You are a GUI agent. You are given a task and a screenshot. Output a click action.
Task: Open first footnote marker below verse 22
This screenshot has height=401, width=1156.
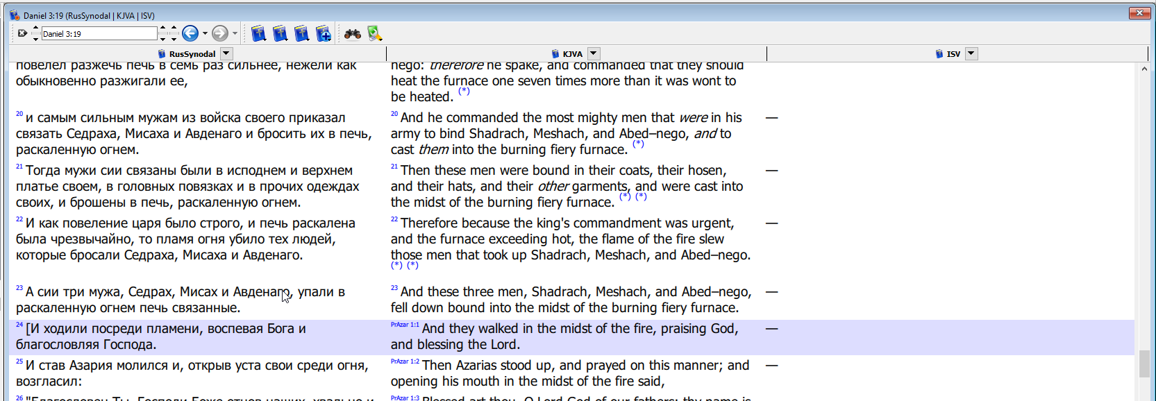click(396, 265)
